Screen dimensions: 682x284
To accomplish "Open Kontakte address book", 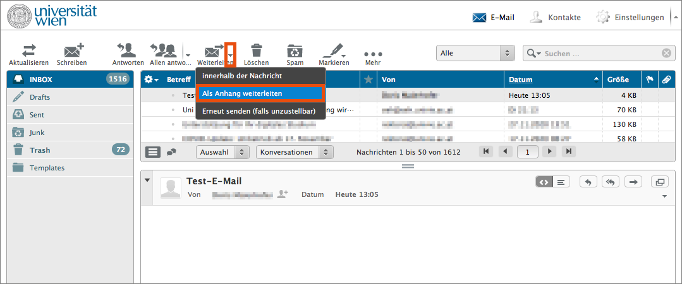I will tap(555, 17).
